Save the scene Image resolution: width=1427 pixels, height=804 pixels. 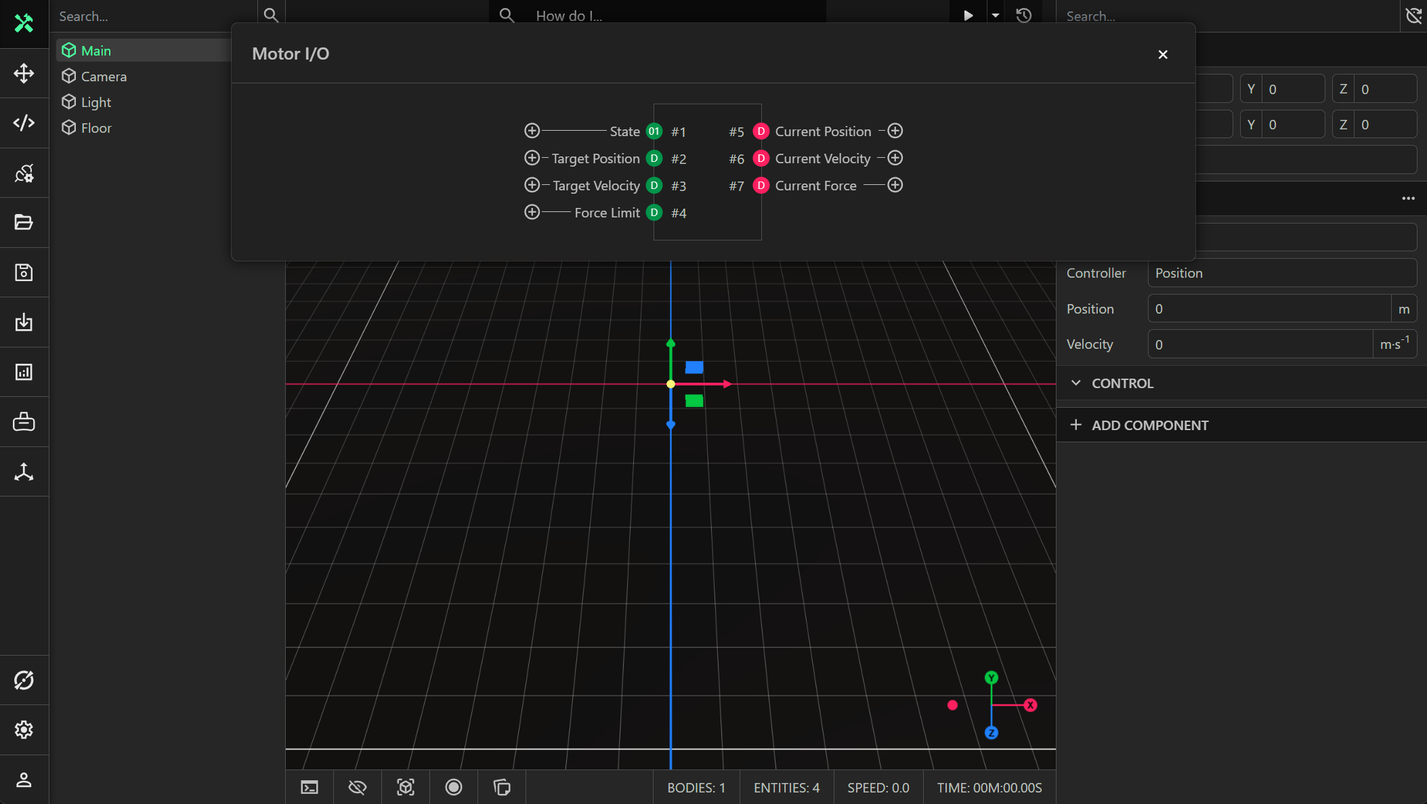(24, 272)
